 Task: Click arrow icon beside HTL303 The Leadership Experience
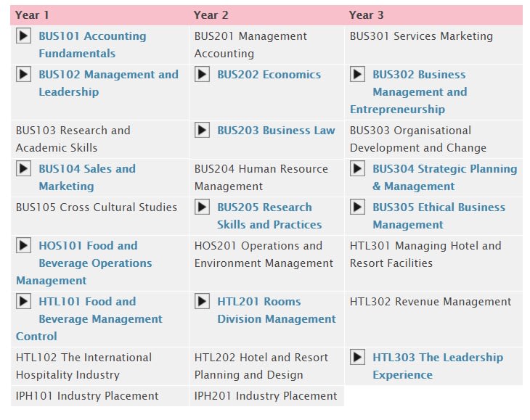(358, 357)
